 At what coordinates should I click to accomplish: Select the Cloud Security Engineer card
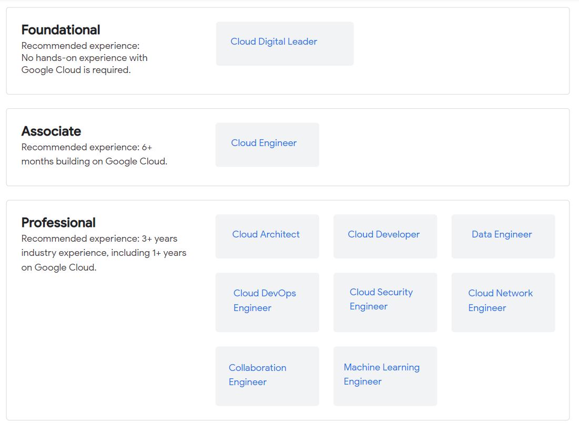tap(385, 302)
